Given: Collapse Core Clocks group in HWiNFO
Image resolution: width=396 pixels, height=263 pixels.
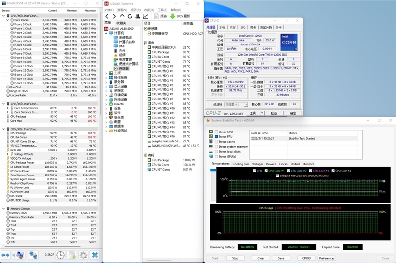Looking at the screenshot, I should tap(7, 20).
